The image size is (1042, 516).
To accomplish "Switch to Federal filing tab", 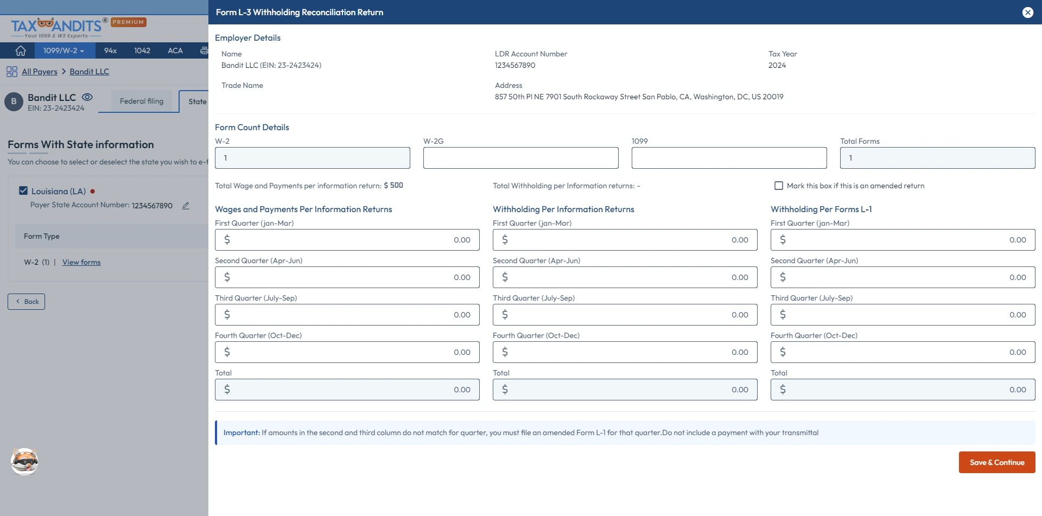I will [x=142, y=101].
